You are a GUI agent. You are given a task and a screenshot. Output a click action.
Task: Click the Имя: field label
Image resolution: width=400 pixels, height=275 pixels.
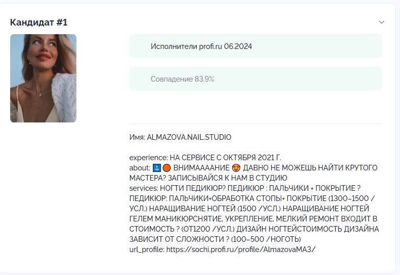(137, 137)
